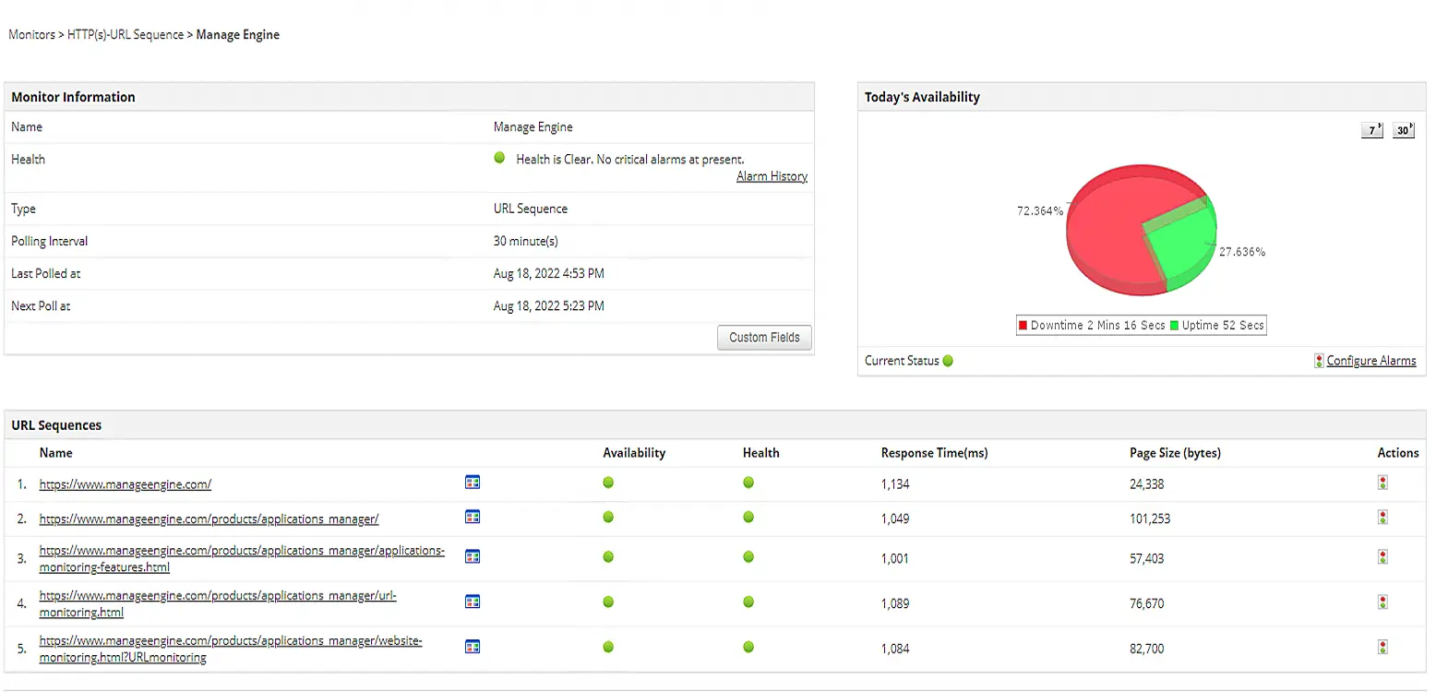Click availability status dot for first URL
This screenshot has width=1448, height=692.
tap(608, 483)
